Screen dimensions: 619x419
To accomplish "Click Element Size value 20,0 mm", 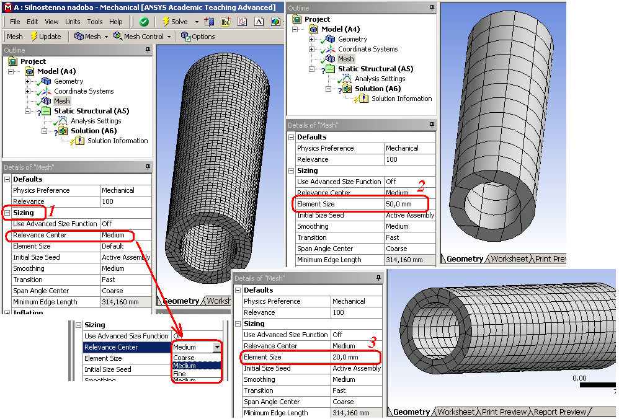I will pos(357,357).
